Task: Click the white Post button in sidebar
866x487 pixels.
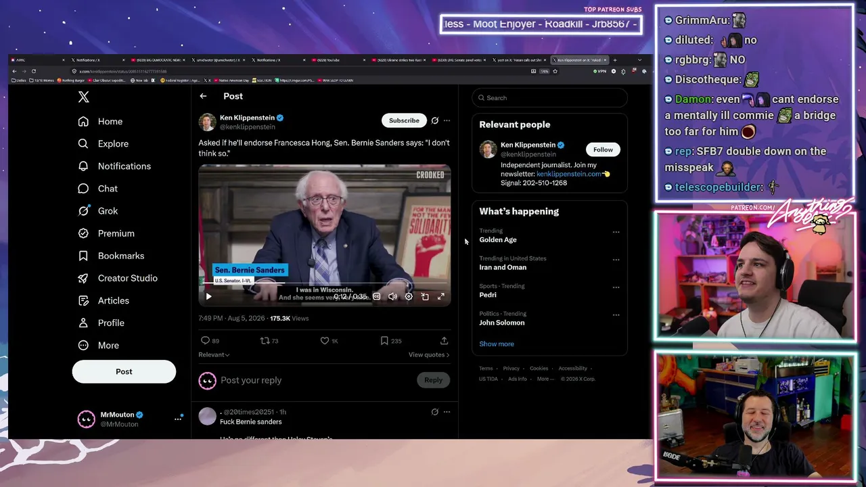Action: tap(124, 371)
